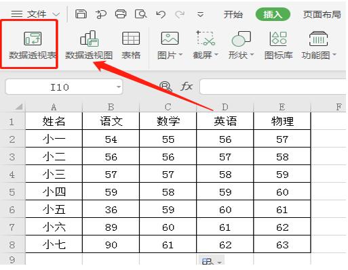348x270 pixels.
Task: Click the paste options icon below table
Action: (x=212, y=261)
